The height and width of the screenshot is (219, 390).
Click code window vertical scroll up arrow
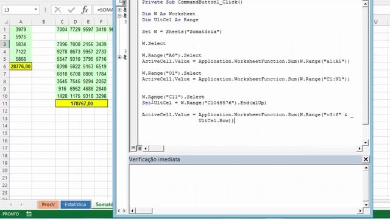366,4
